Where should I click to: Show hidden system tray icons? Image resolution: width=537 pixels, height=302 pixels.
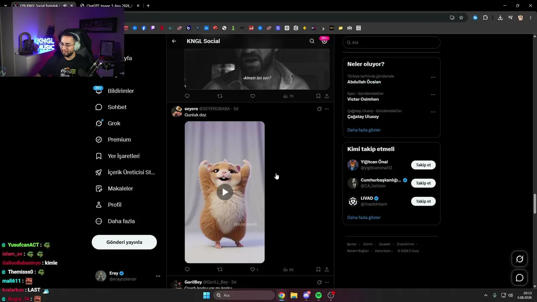[486, 295]
